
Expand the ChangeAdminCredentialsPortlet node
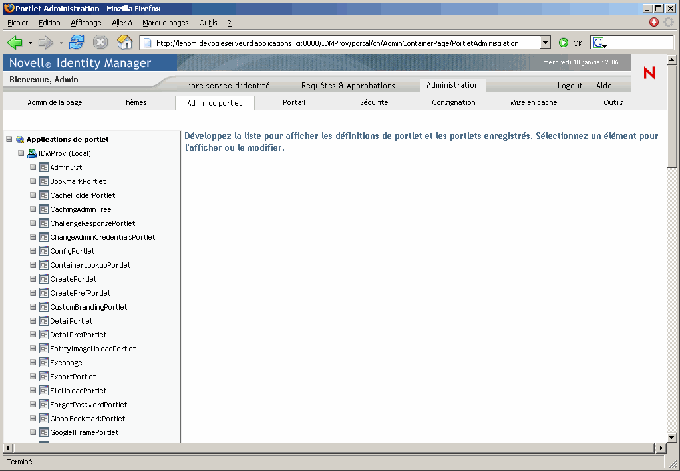[33, 236]
